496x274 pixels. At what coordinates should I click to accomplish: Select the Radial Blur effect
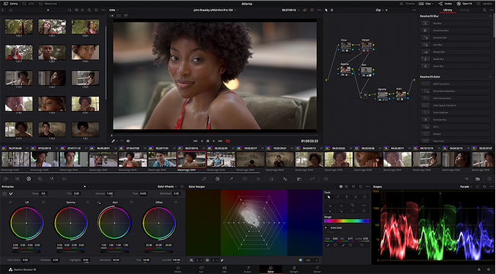point(456,59)
